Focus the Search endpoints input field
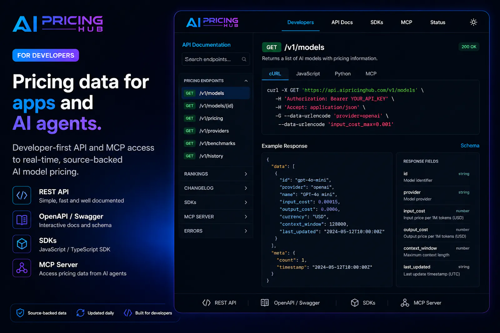This screenshot has width=500, height=333. click(x=216, y=59)
